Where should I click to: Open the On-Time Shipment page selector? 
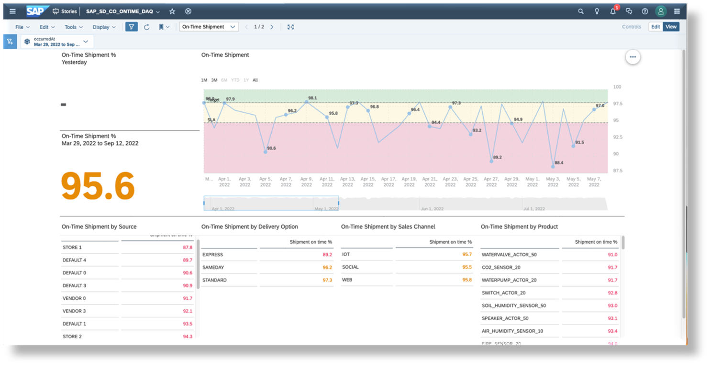(x=209, y=27)
